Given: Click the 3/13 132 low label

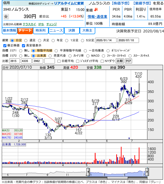Looking at the screenshot, I should pyautogui.click(x=48, y=136).
